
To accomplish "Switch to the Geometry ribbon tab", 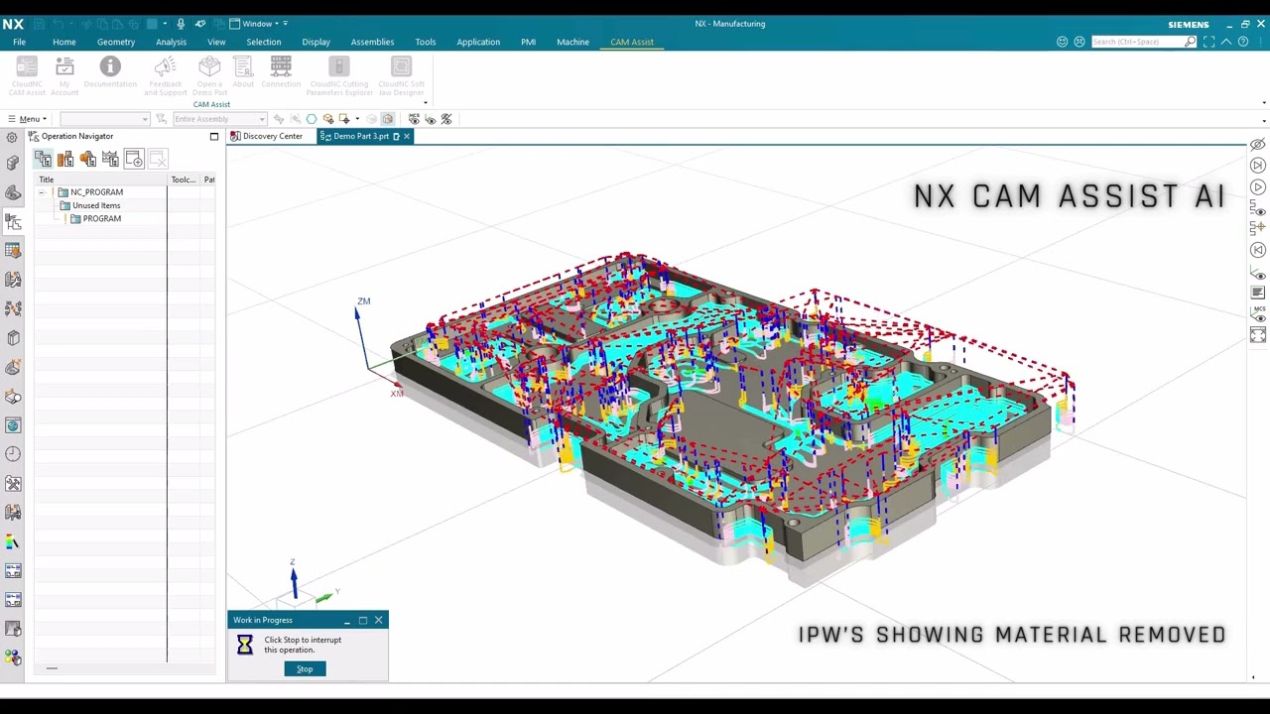I will (116, 42).
